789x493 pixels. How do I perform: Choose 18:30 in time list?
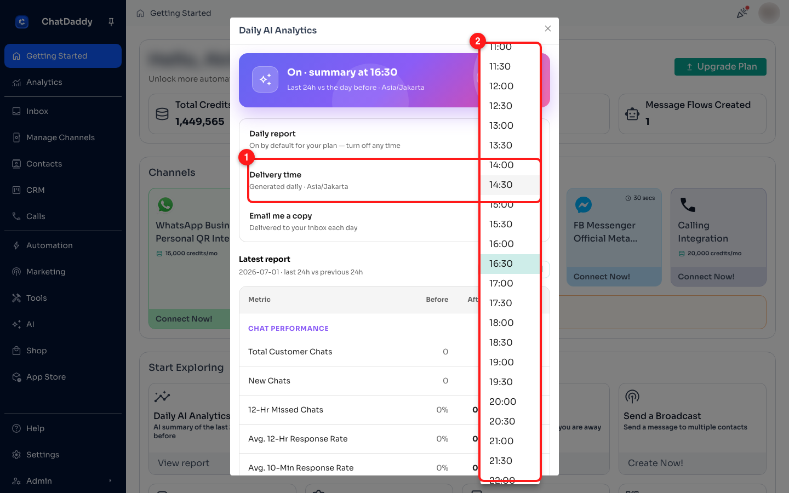tap(510, 342)
